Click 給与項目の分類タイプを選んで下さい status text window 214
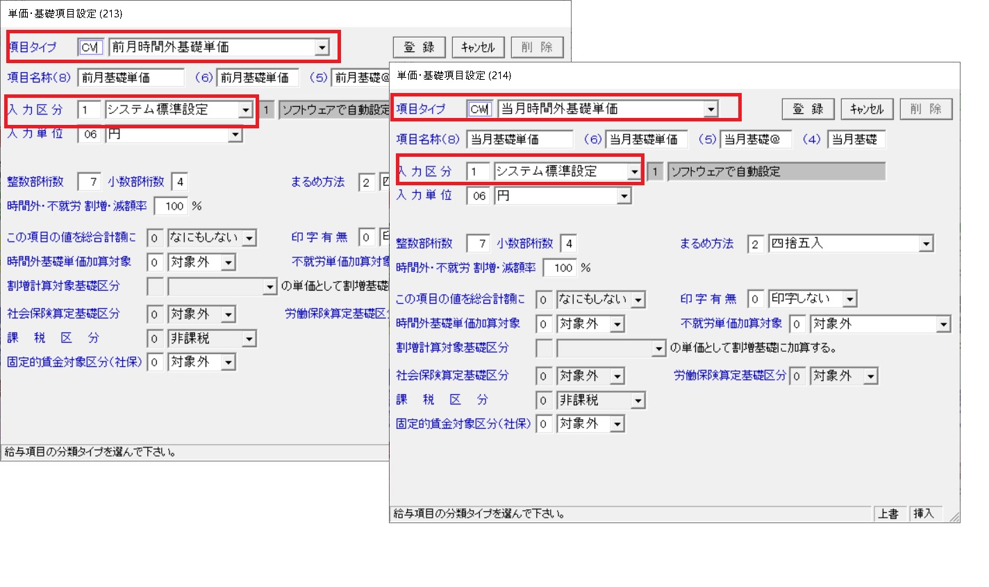Screen dimensions: 989x587 click(x=480, y=514)
